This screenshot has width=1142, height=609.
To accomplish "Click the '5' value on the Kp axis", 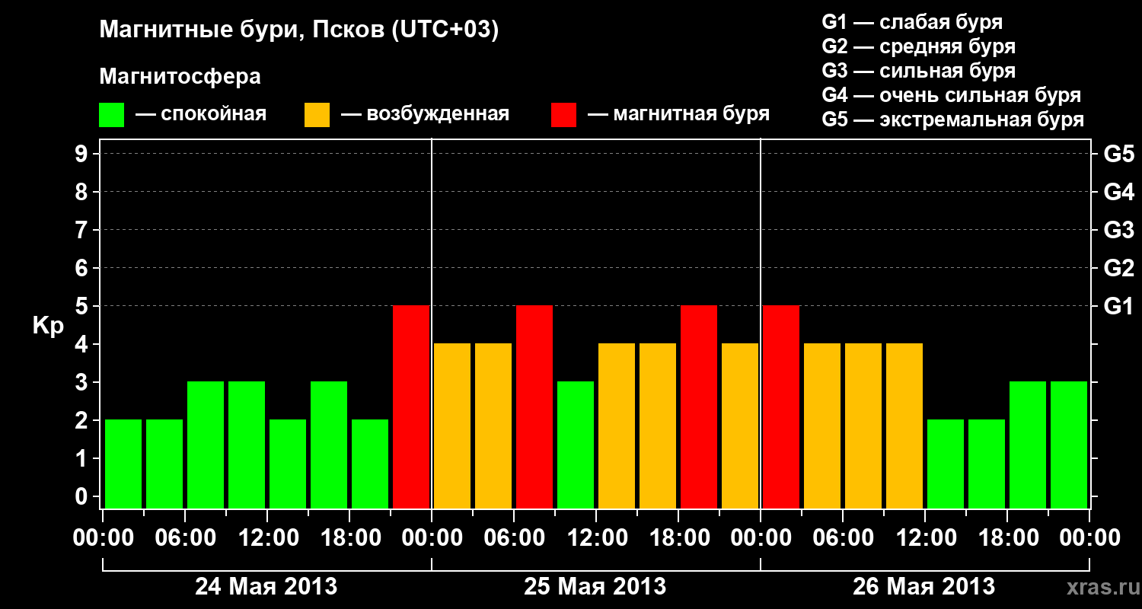I will point(83,306).
